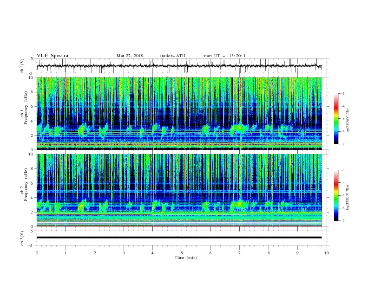
Task: Click the ch.1 color bar log(PSD) label
Action: click(x=348, y=121)
